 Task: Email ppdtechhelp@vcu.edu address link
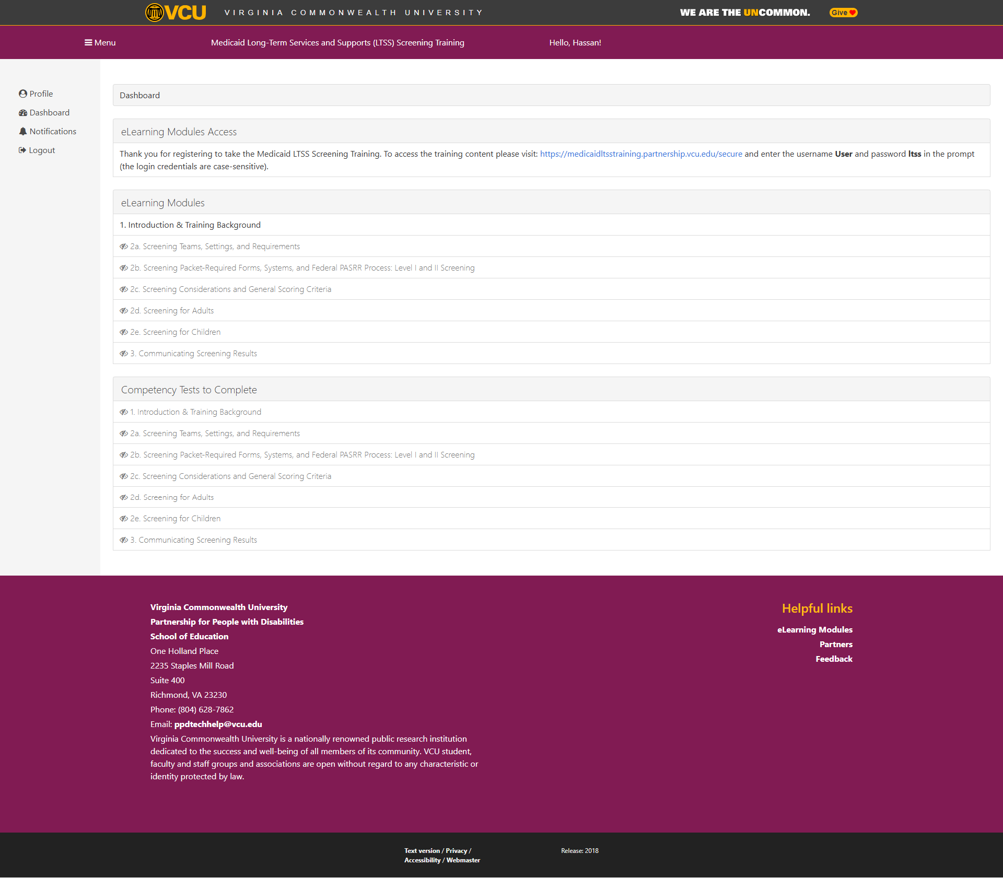[x=218, y=724]
